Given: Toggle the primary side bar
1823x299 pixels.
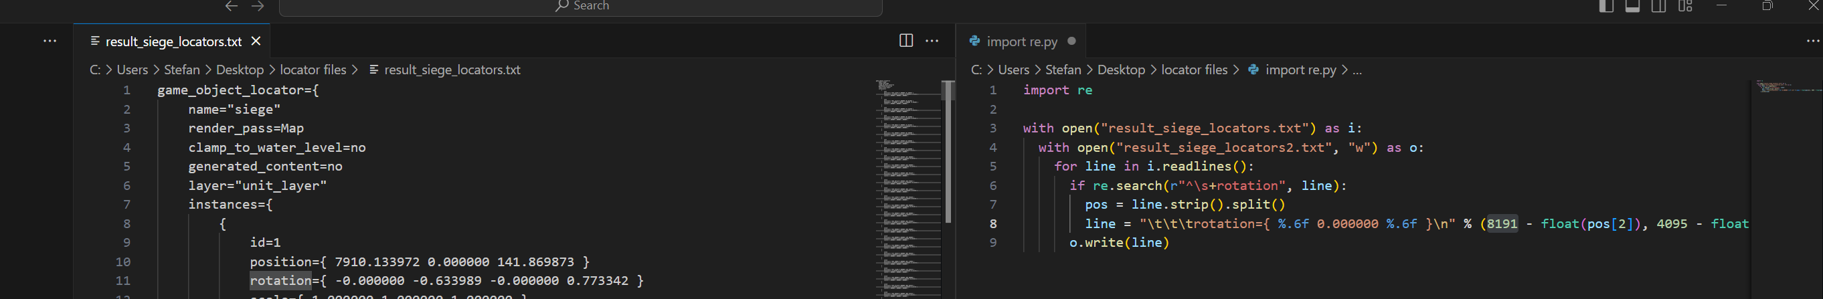Looking at the screenshot, I should coord(1605,5).
